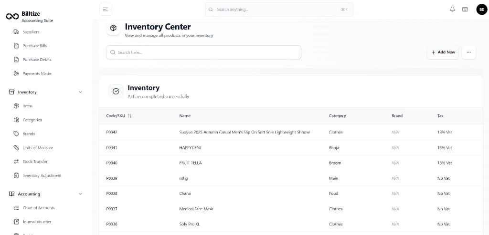
Task: Click the Suppliers truck icon
Action: click(x=16, y=32)
